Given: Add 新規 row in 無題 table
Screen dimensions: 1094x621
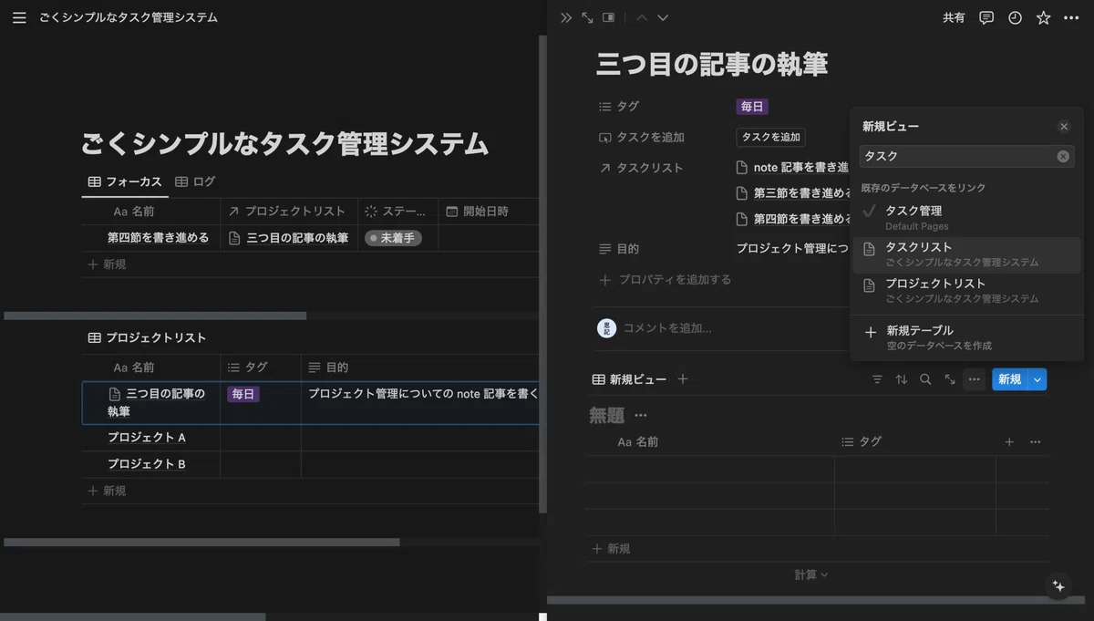Looking at the screenshot, I should (x=611, y=549).
